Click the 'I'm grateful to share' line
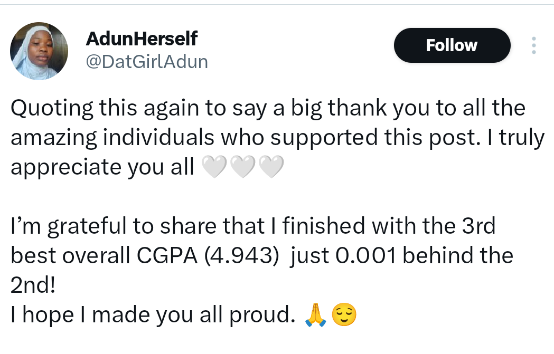 (x=117, y=226)
